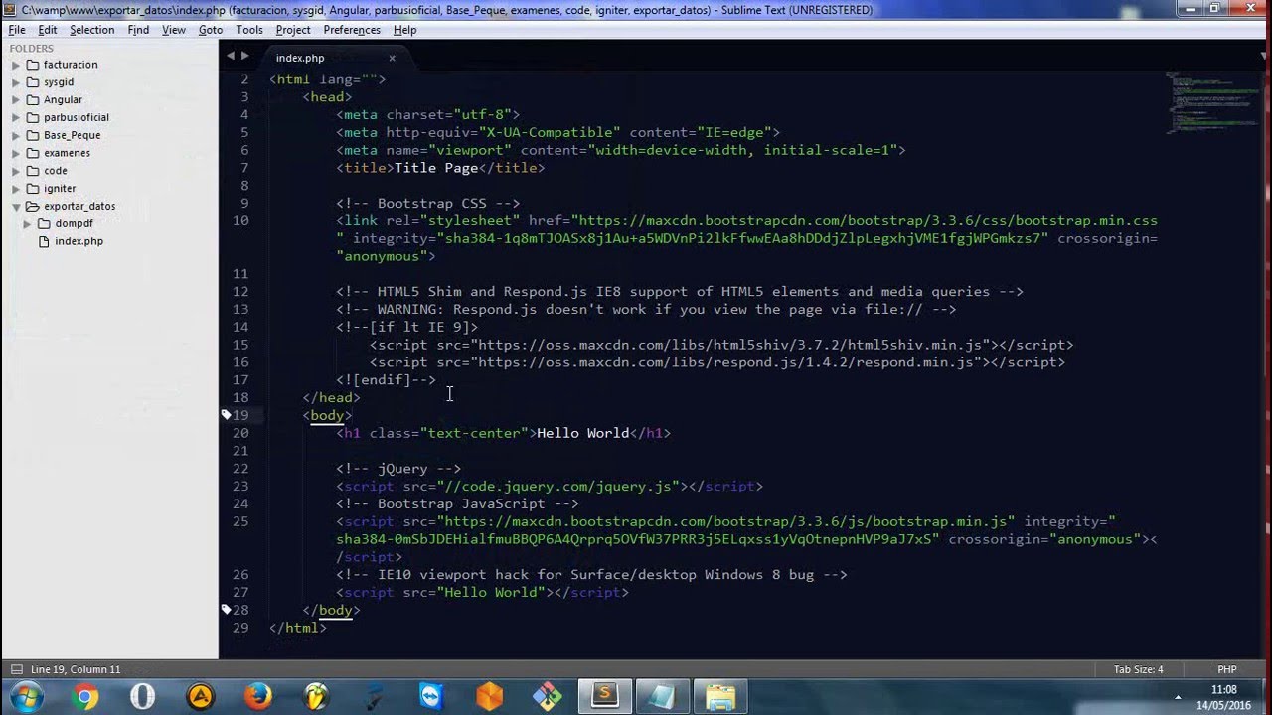The image size is (1272, 715).
Task: Expand the facturacion folder
Action: coord(16,65)
